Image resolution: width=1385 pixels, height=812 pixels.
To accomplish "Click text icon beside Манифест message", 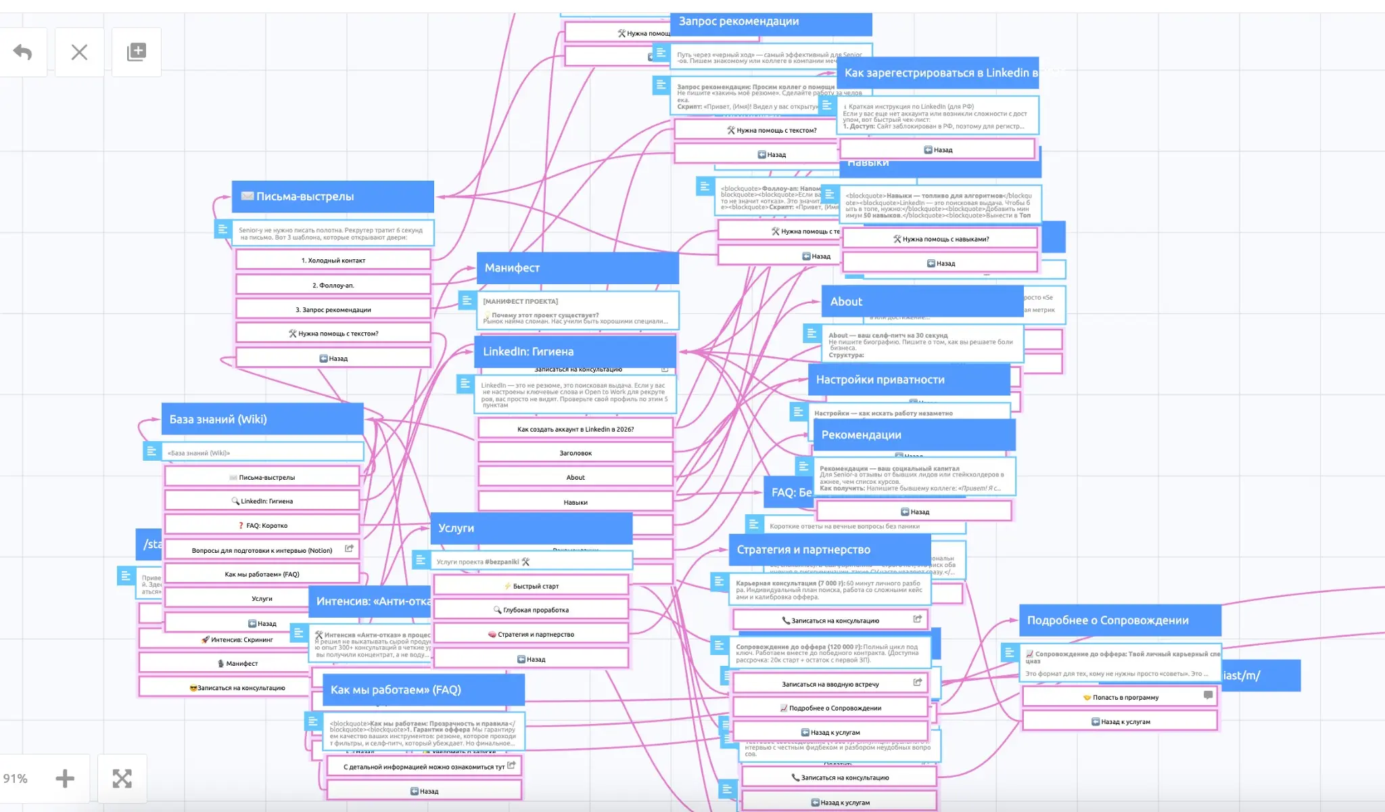I will coord(467,300).
